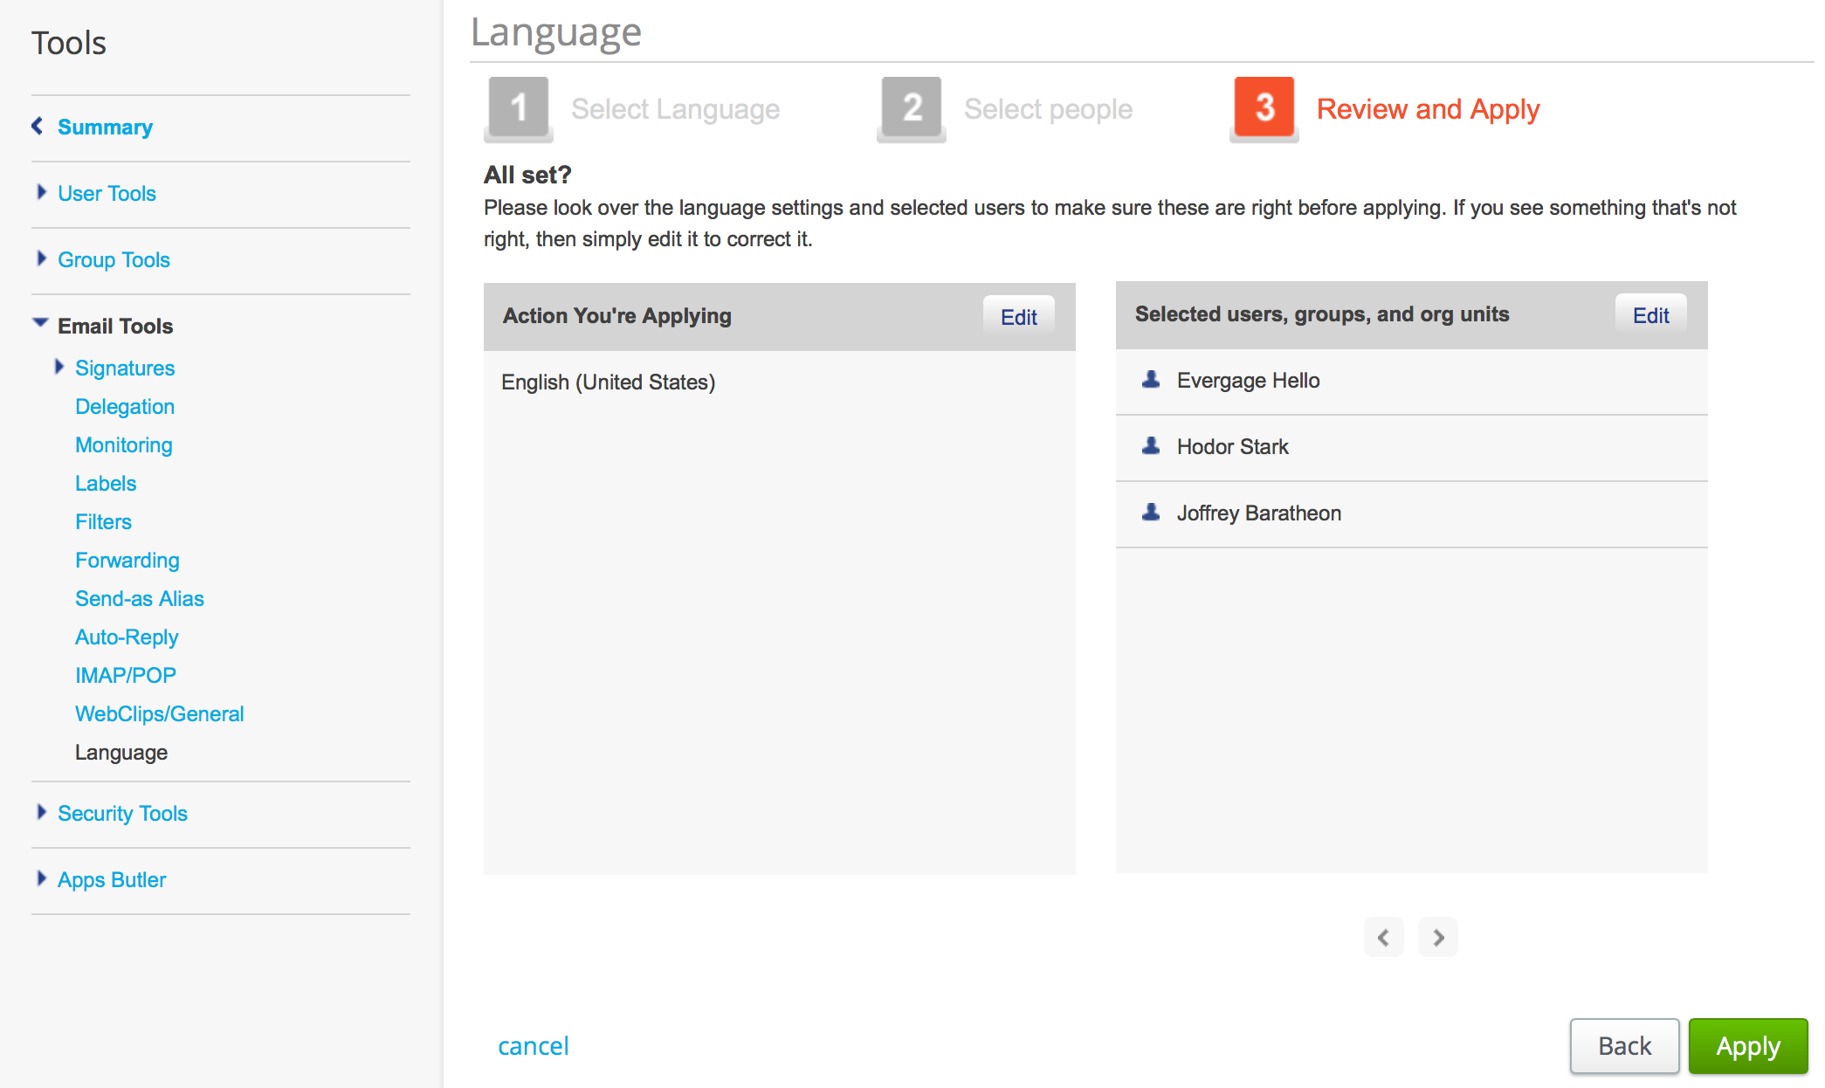Image resolution: width=1825 pixels, height=1088 pixels.
Task: Open the Security Tools section
Action: [x=122, y=814]
